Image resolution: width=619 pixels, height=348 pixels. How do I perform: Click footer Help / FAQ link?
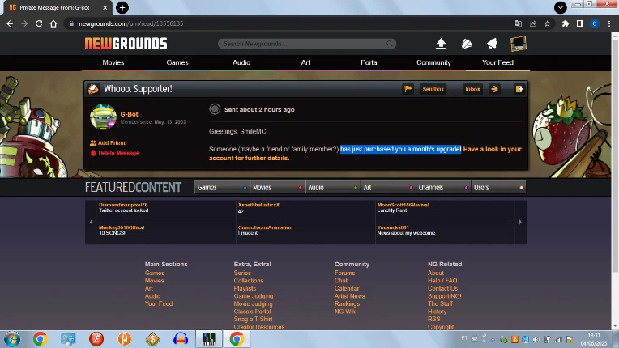442,281
